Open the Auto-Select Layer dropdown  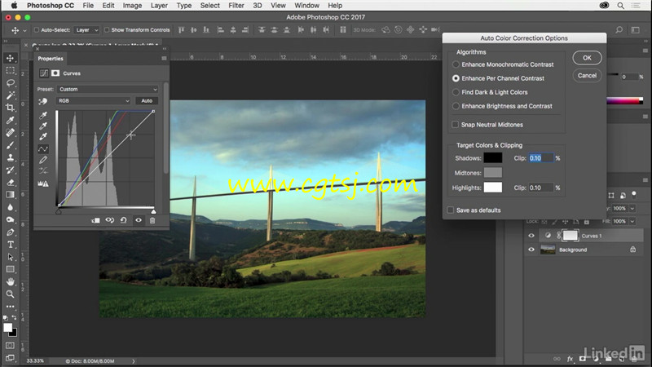coord(86,30)
